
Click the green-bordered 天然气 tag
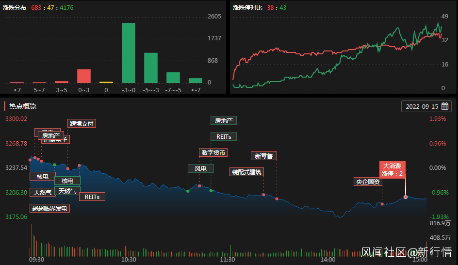pyautogui.click(x=67, y=191)
